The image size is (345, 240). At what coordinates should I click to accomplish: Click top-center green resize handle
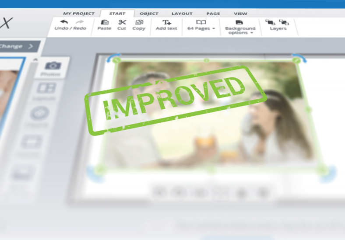click(206, 60)
